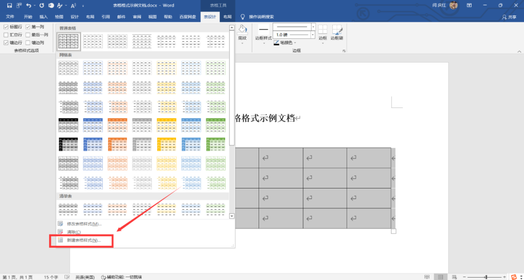Open the 百度网盘 tab

187,16
